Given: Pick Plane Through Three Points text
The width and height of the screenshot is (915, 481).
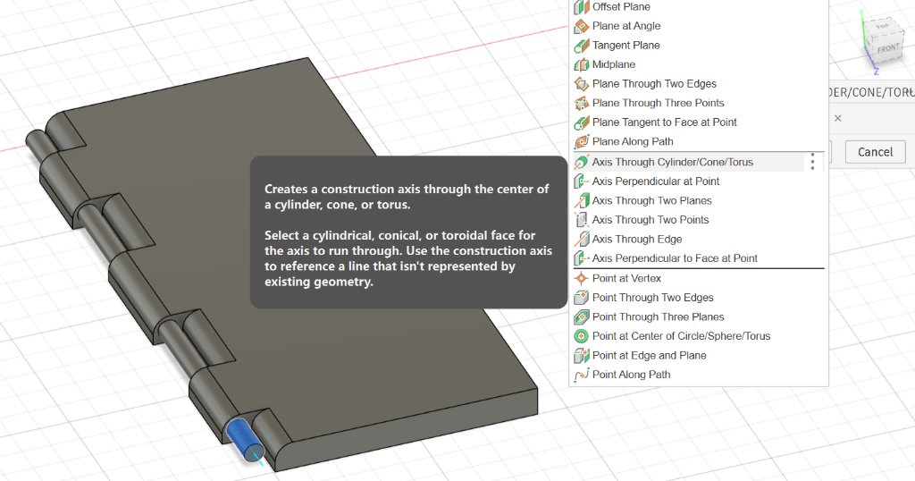Looking at the screenshot, I should (659, 104).
